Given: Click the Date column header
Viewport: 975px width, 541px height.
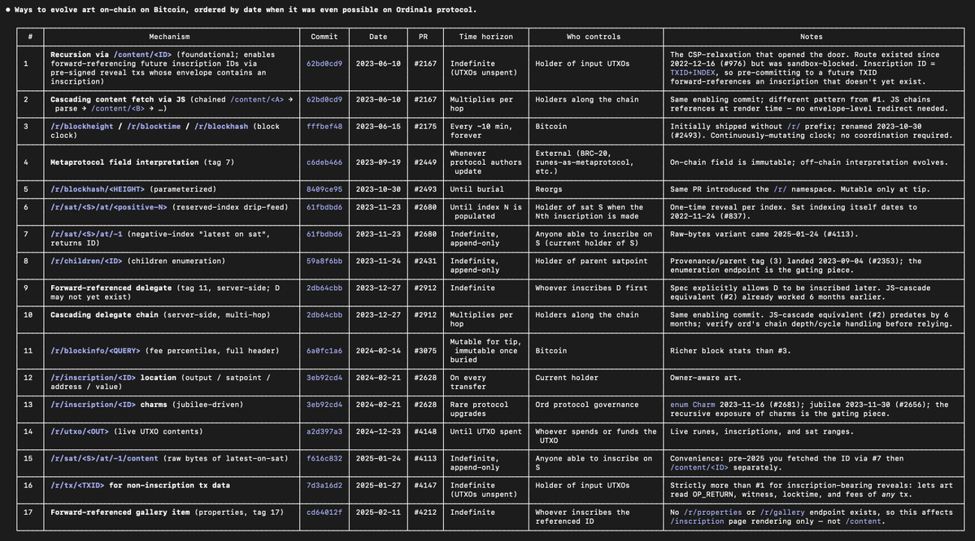Looking at the screenshot, I should (x=378, y=37).
